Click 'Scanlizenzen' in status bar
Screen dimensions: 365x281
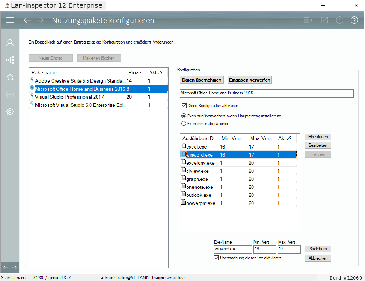coord(13,277)
